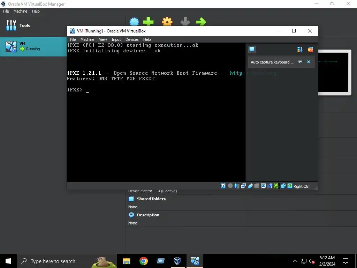
Task: Click the audio status icon in VM status bar
Action: 237,186
